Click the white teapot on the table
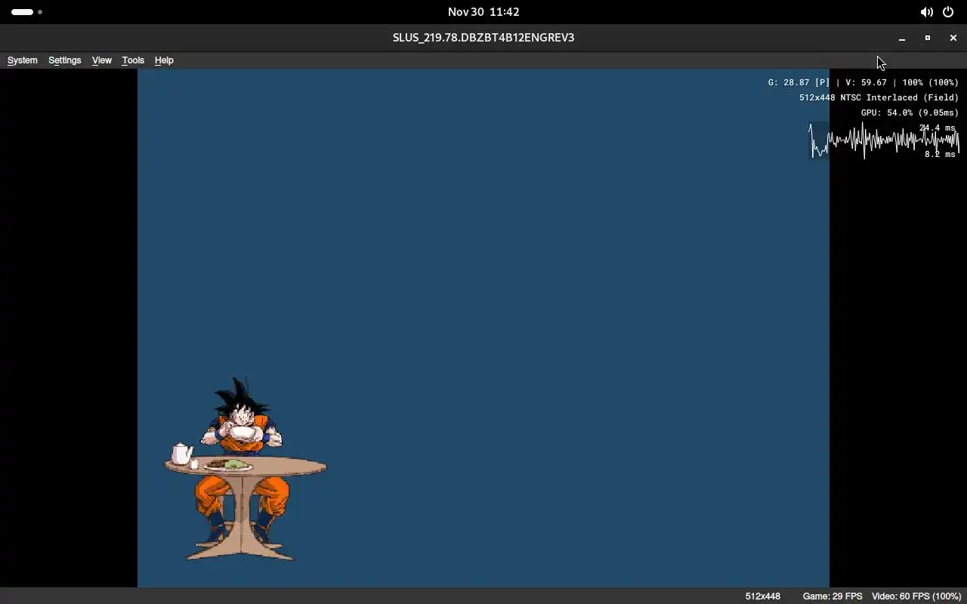Image resolution: width=967 pixels, height=604 pixels. pos(181,454)
